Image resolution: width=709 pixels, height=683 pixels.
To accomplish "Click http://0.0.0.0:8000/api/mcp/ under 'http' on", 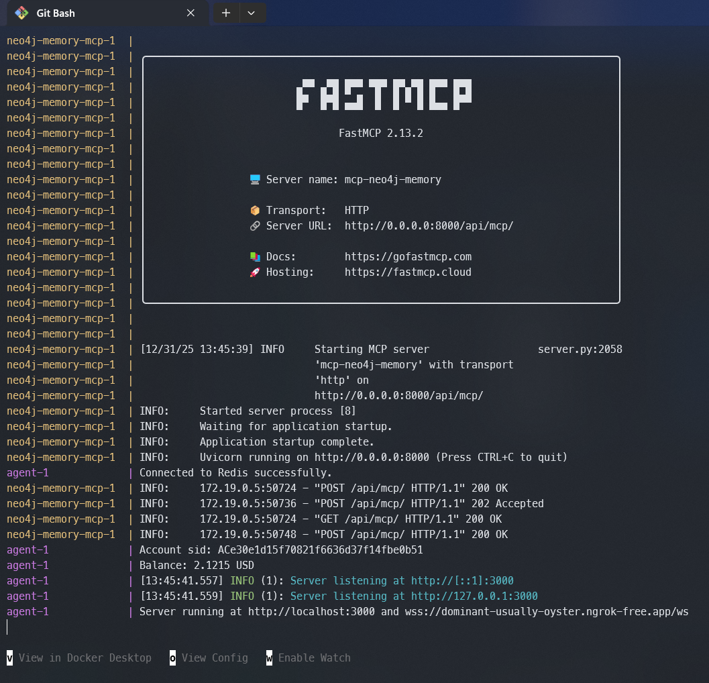I will 399,396.
